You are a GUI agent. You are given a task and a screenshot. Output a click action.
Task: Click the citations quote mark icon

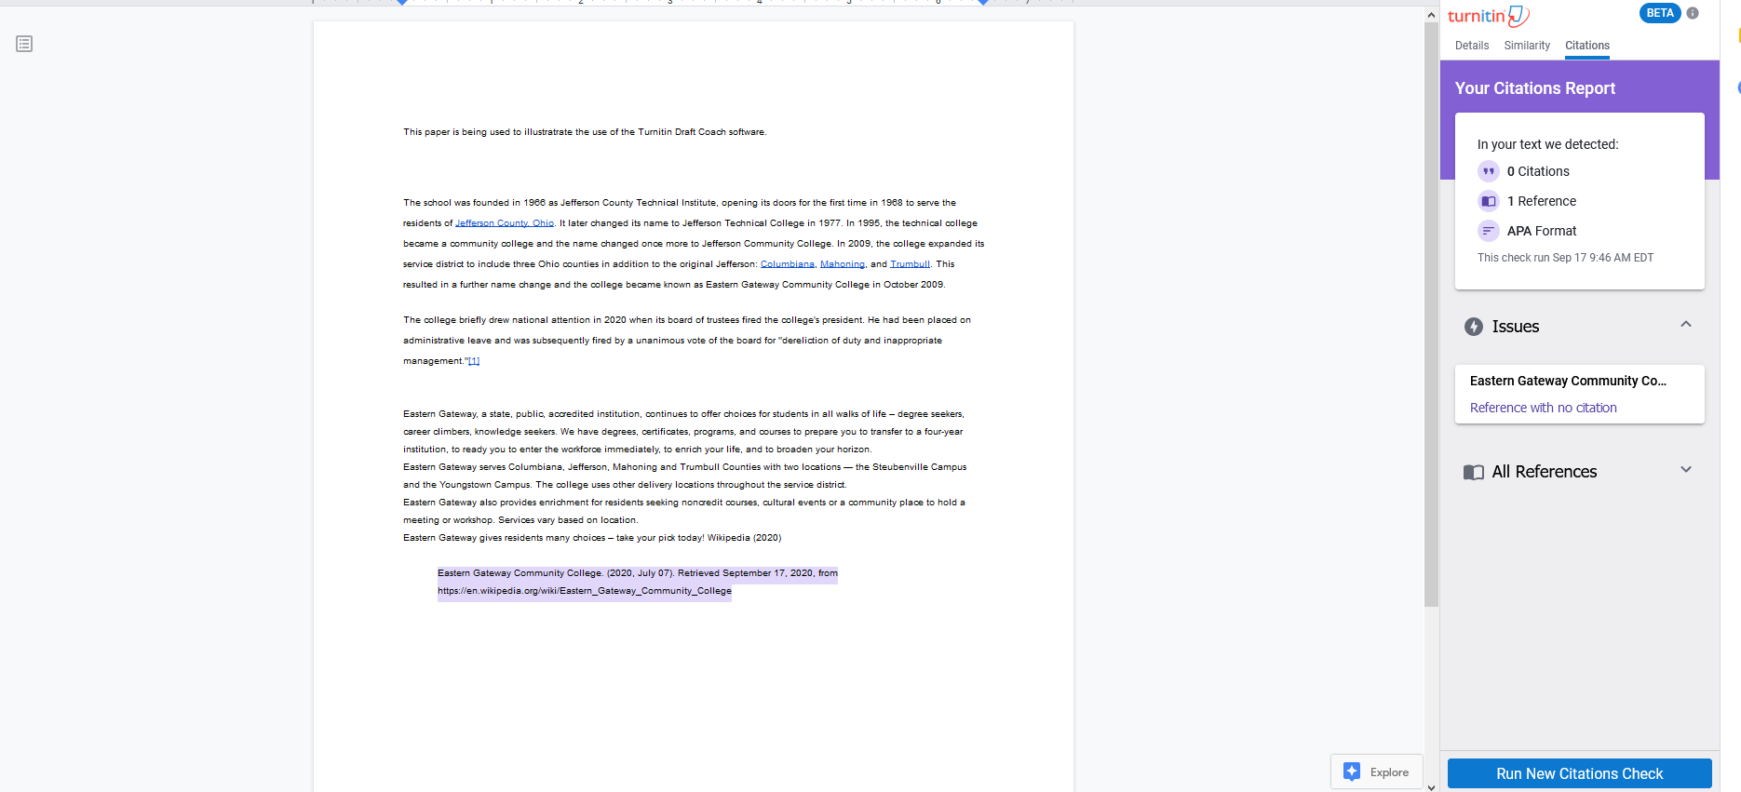click(1488, 171)
